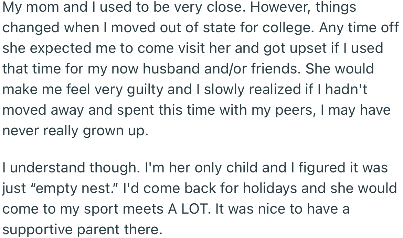Click the quoted phrase "empty nest"
Viewport: 403px width, 238px height.
67,189
